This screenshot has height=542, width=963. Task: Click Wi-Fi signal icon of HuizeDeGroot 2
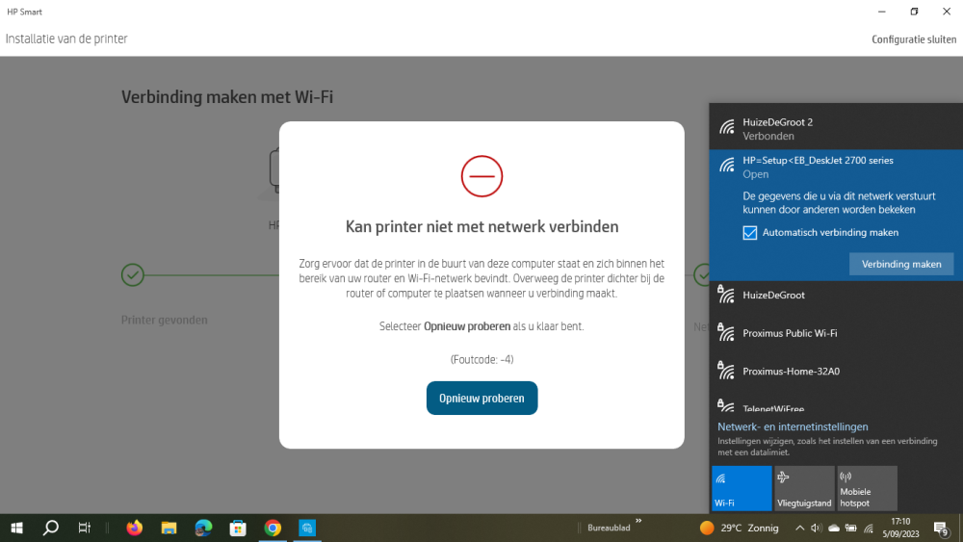click(x=727, y=128)
